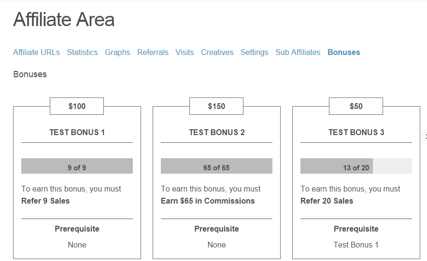The image size is (427, 261).
Task: Click the Affiliate Area page heading
Action: [x=64, y=20]
